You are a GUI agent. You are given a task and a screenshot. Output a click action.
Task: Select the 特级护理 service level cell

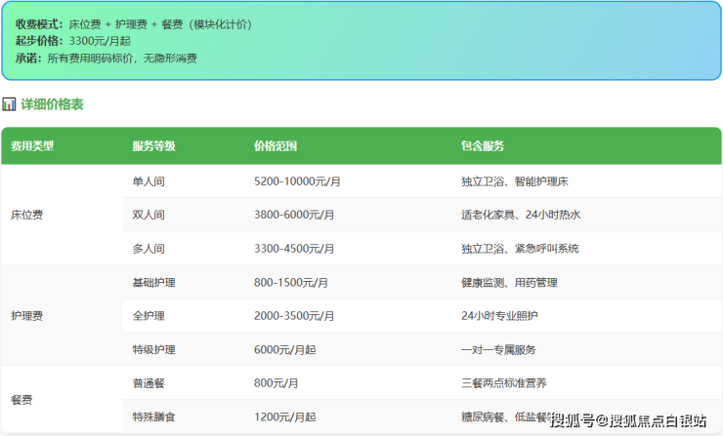pos(153,349)
